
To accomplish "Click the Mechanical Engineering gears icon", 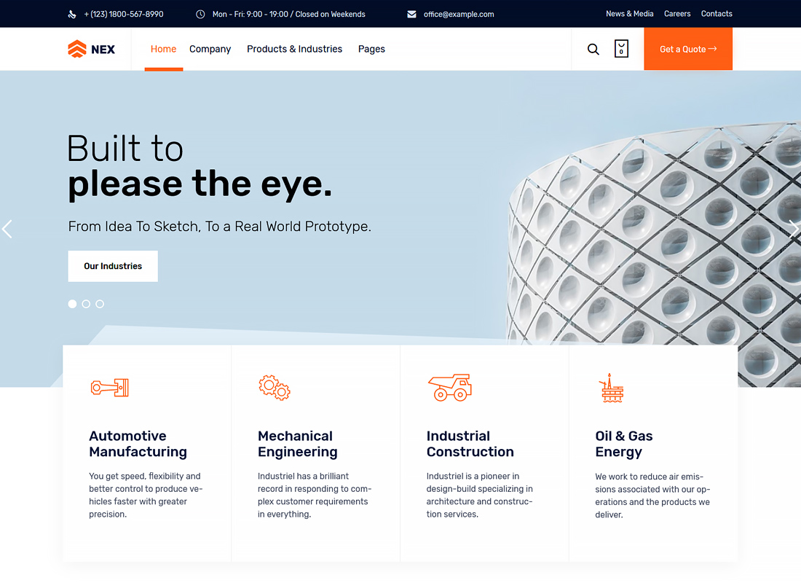I will click(275, 388).
